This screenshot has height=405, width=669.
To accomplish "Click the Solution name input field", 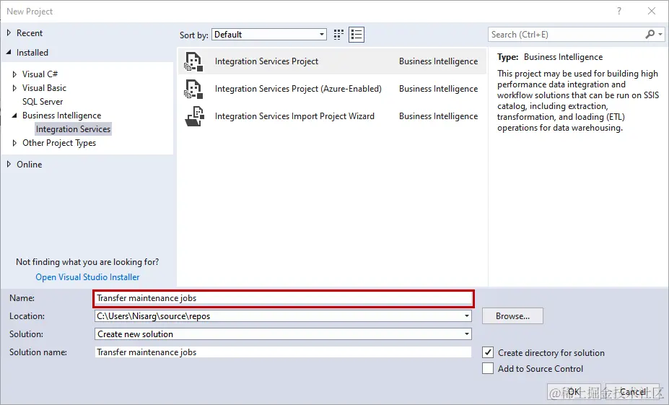I will (284, 352).
